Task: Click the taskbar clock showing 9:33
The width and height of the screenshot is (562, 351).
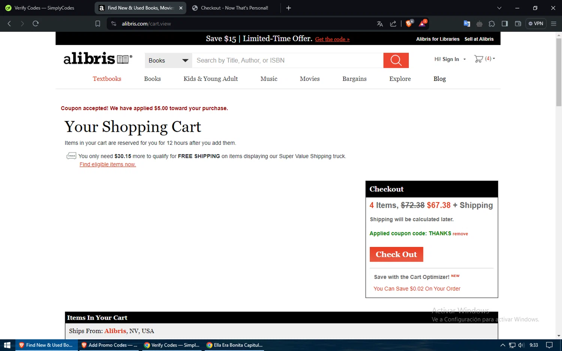Action: click(534, 345)
